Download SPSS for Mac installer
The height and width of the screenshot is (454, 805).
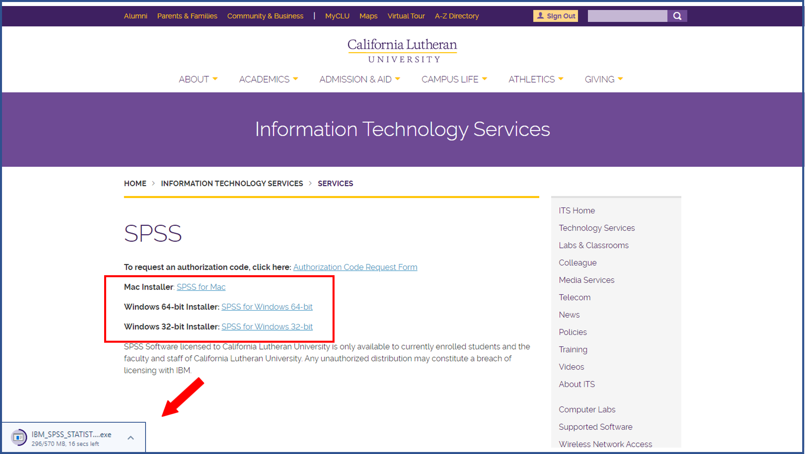tap(201, 287)
